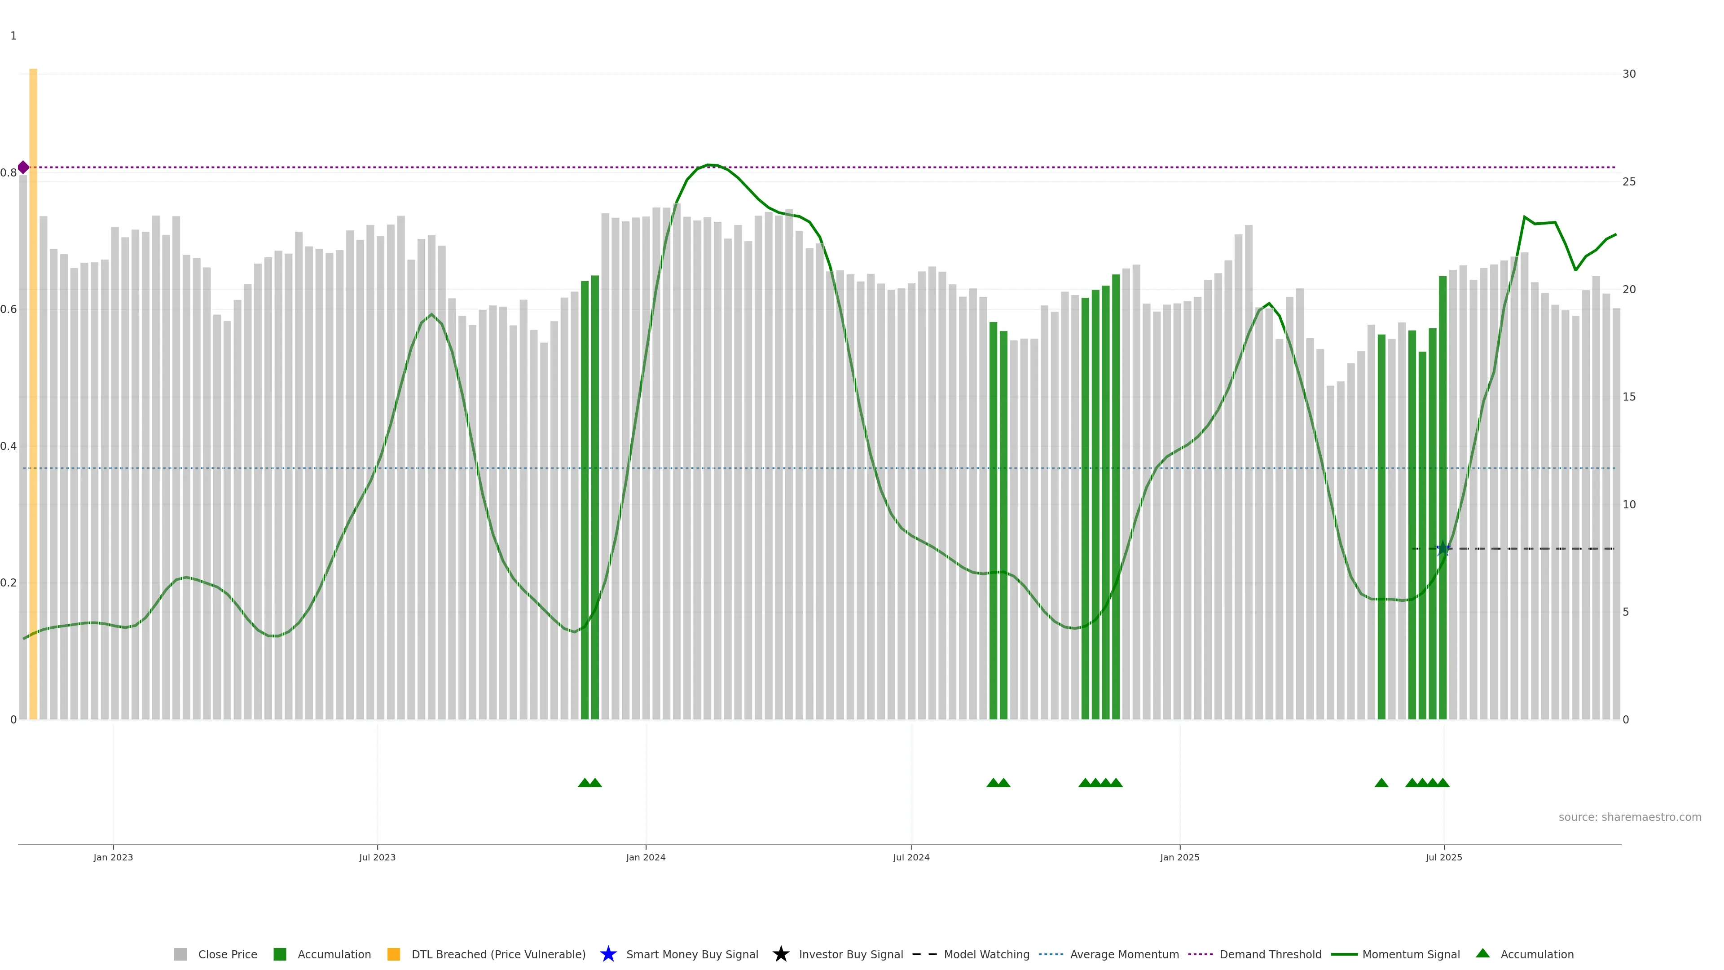The height and width of the screenshot is (970, 1724).
Task: Click the black Investor Buy Signal star icon
Action: click(x=780, y=954)
